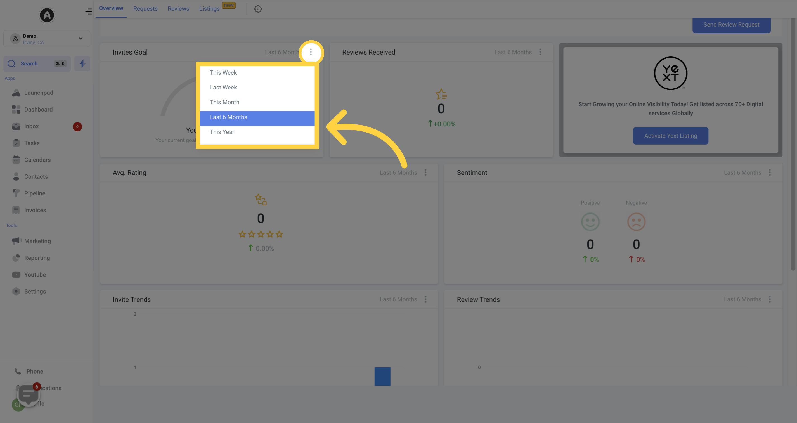The width and height of the screenshot is (797, 423).
Task: Click the Invites Goal heading
Action: pyautogui.click(x=130, y=52)
